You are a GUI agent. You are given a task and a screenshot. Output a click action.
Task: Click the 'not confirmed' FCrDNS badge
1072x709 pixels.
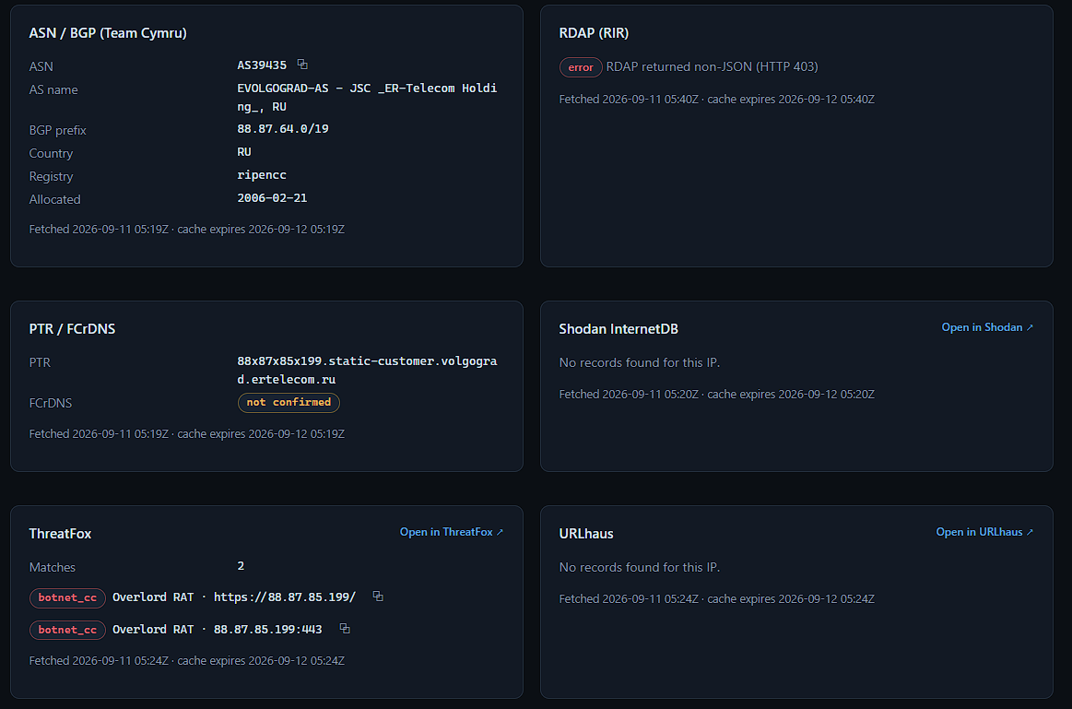click(289, 402)
